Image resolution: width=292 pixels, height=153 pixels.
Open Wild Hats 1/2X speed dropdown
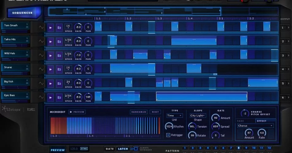click(68, 54)
